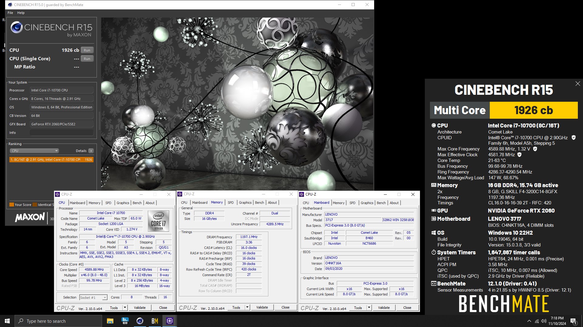Click Close button in right CPU-Z window
Image resolution: width=583 pixels, height=327 pixels.
coord(407,308)
